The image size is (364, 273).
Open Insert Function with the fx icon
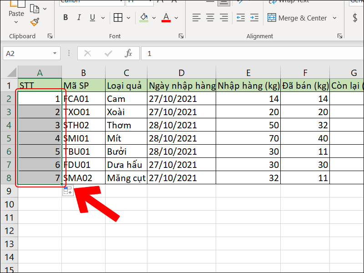(128, 53)
